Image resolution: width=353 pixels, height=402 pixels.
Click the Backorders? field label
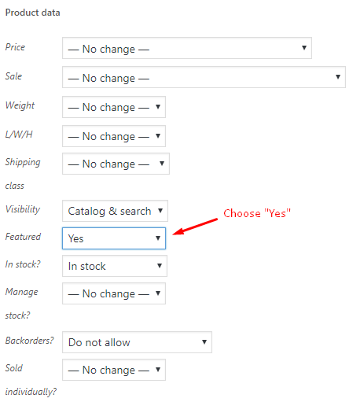29,341
